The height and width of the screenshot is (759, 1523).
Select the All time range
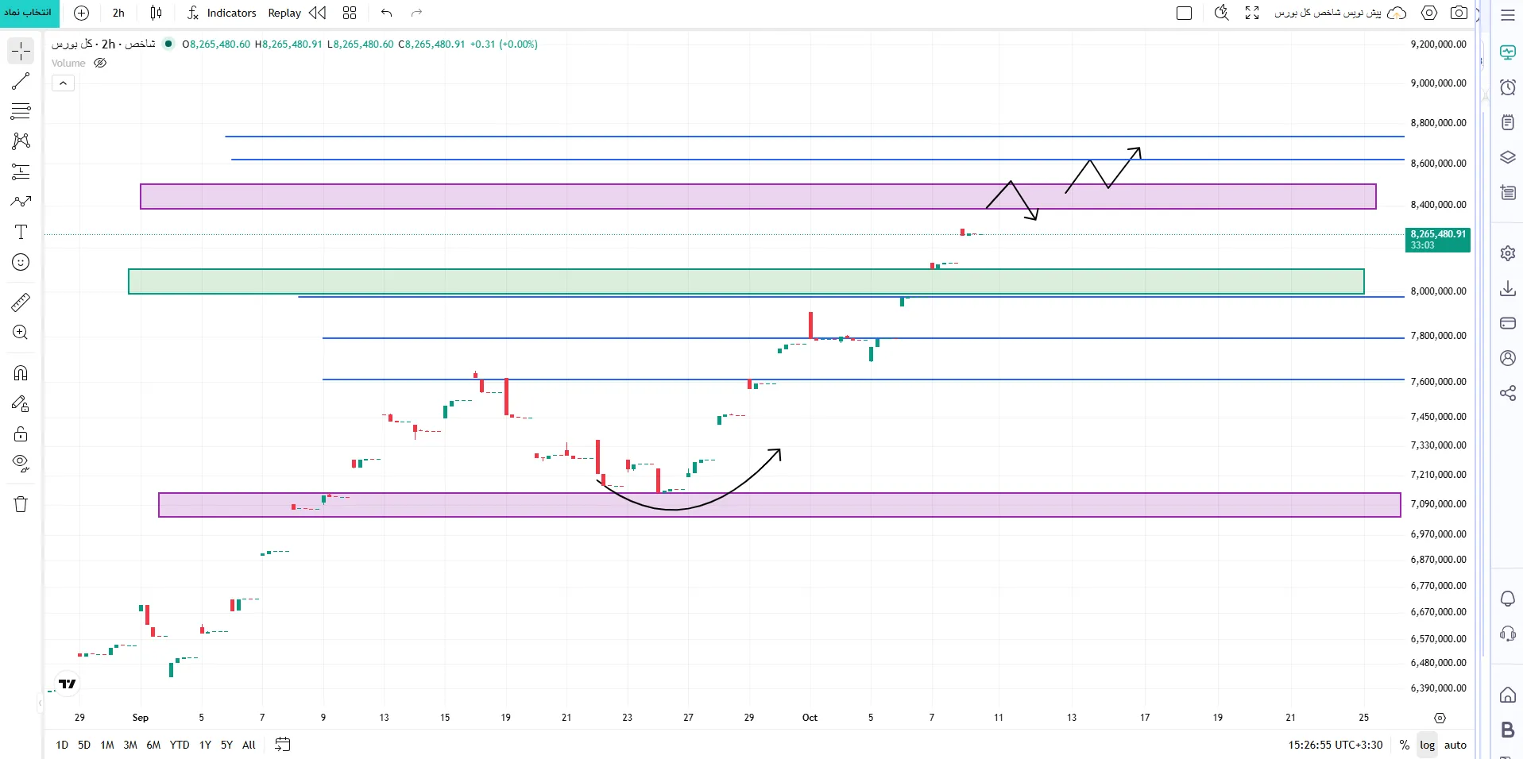tap(249, 745)
